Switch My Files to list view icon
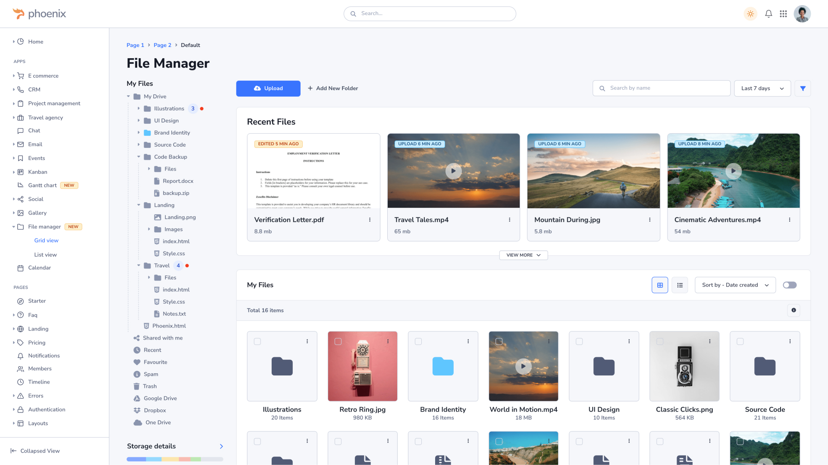Viewport: 828px width, 465px height. point(680,285)
